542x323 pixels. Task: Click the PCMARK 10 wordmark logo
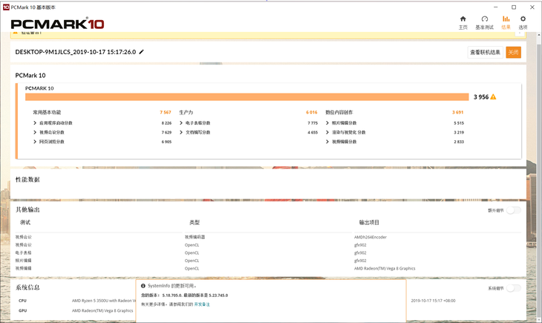(x=57, y=24)
